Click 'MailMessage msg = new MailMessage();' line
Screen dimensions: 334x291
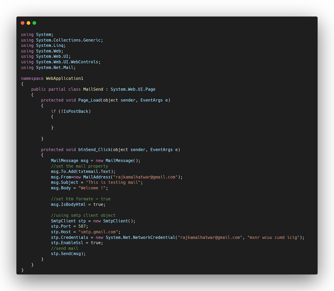coord(96,161)
